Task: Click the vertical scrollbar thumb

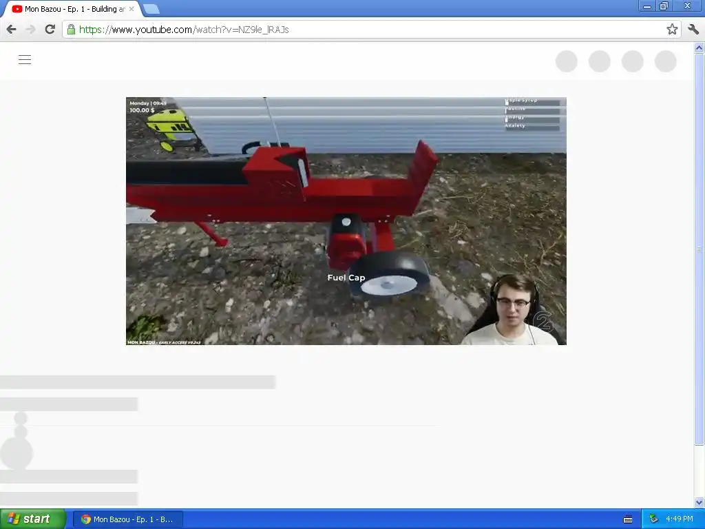Action: [x=699, y=249]
